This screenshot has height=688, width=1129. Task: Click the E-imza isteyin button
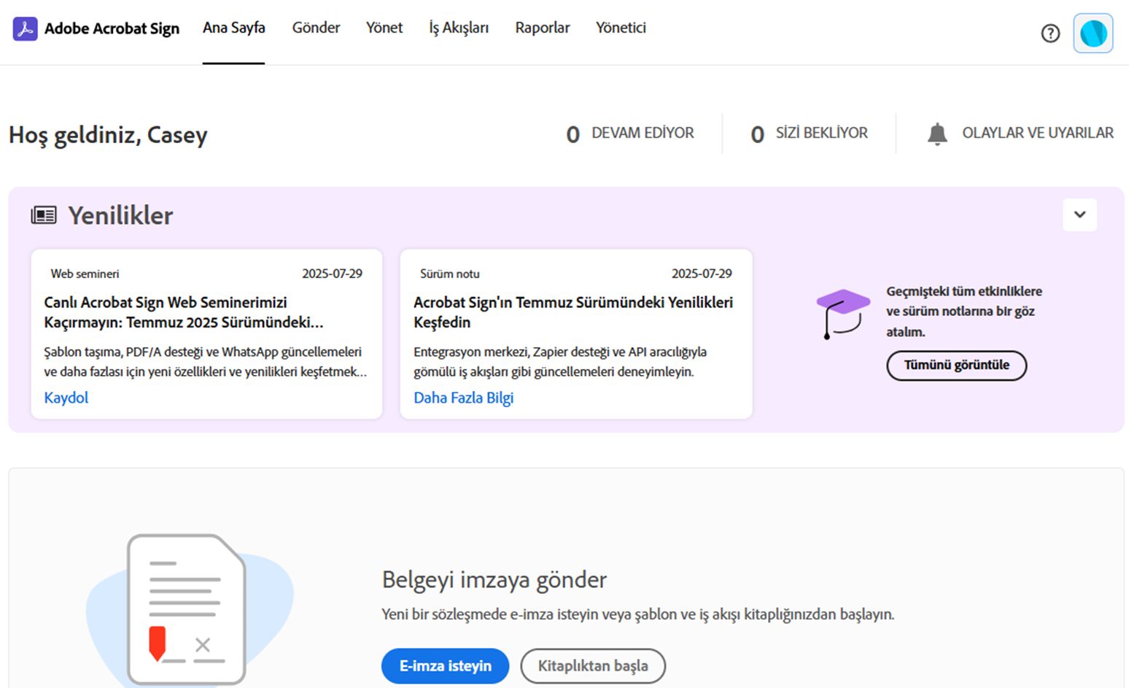445,666
